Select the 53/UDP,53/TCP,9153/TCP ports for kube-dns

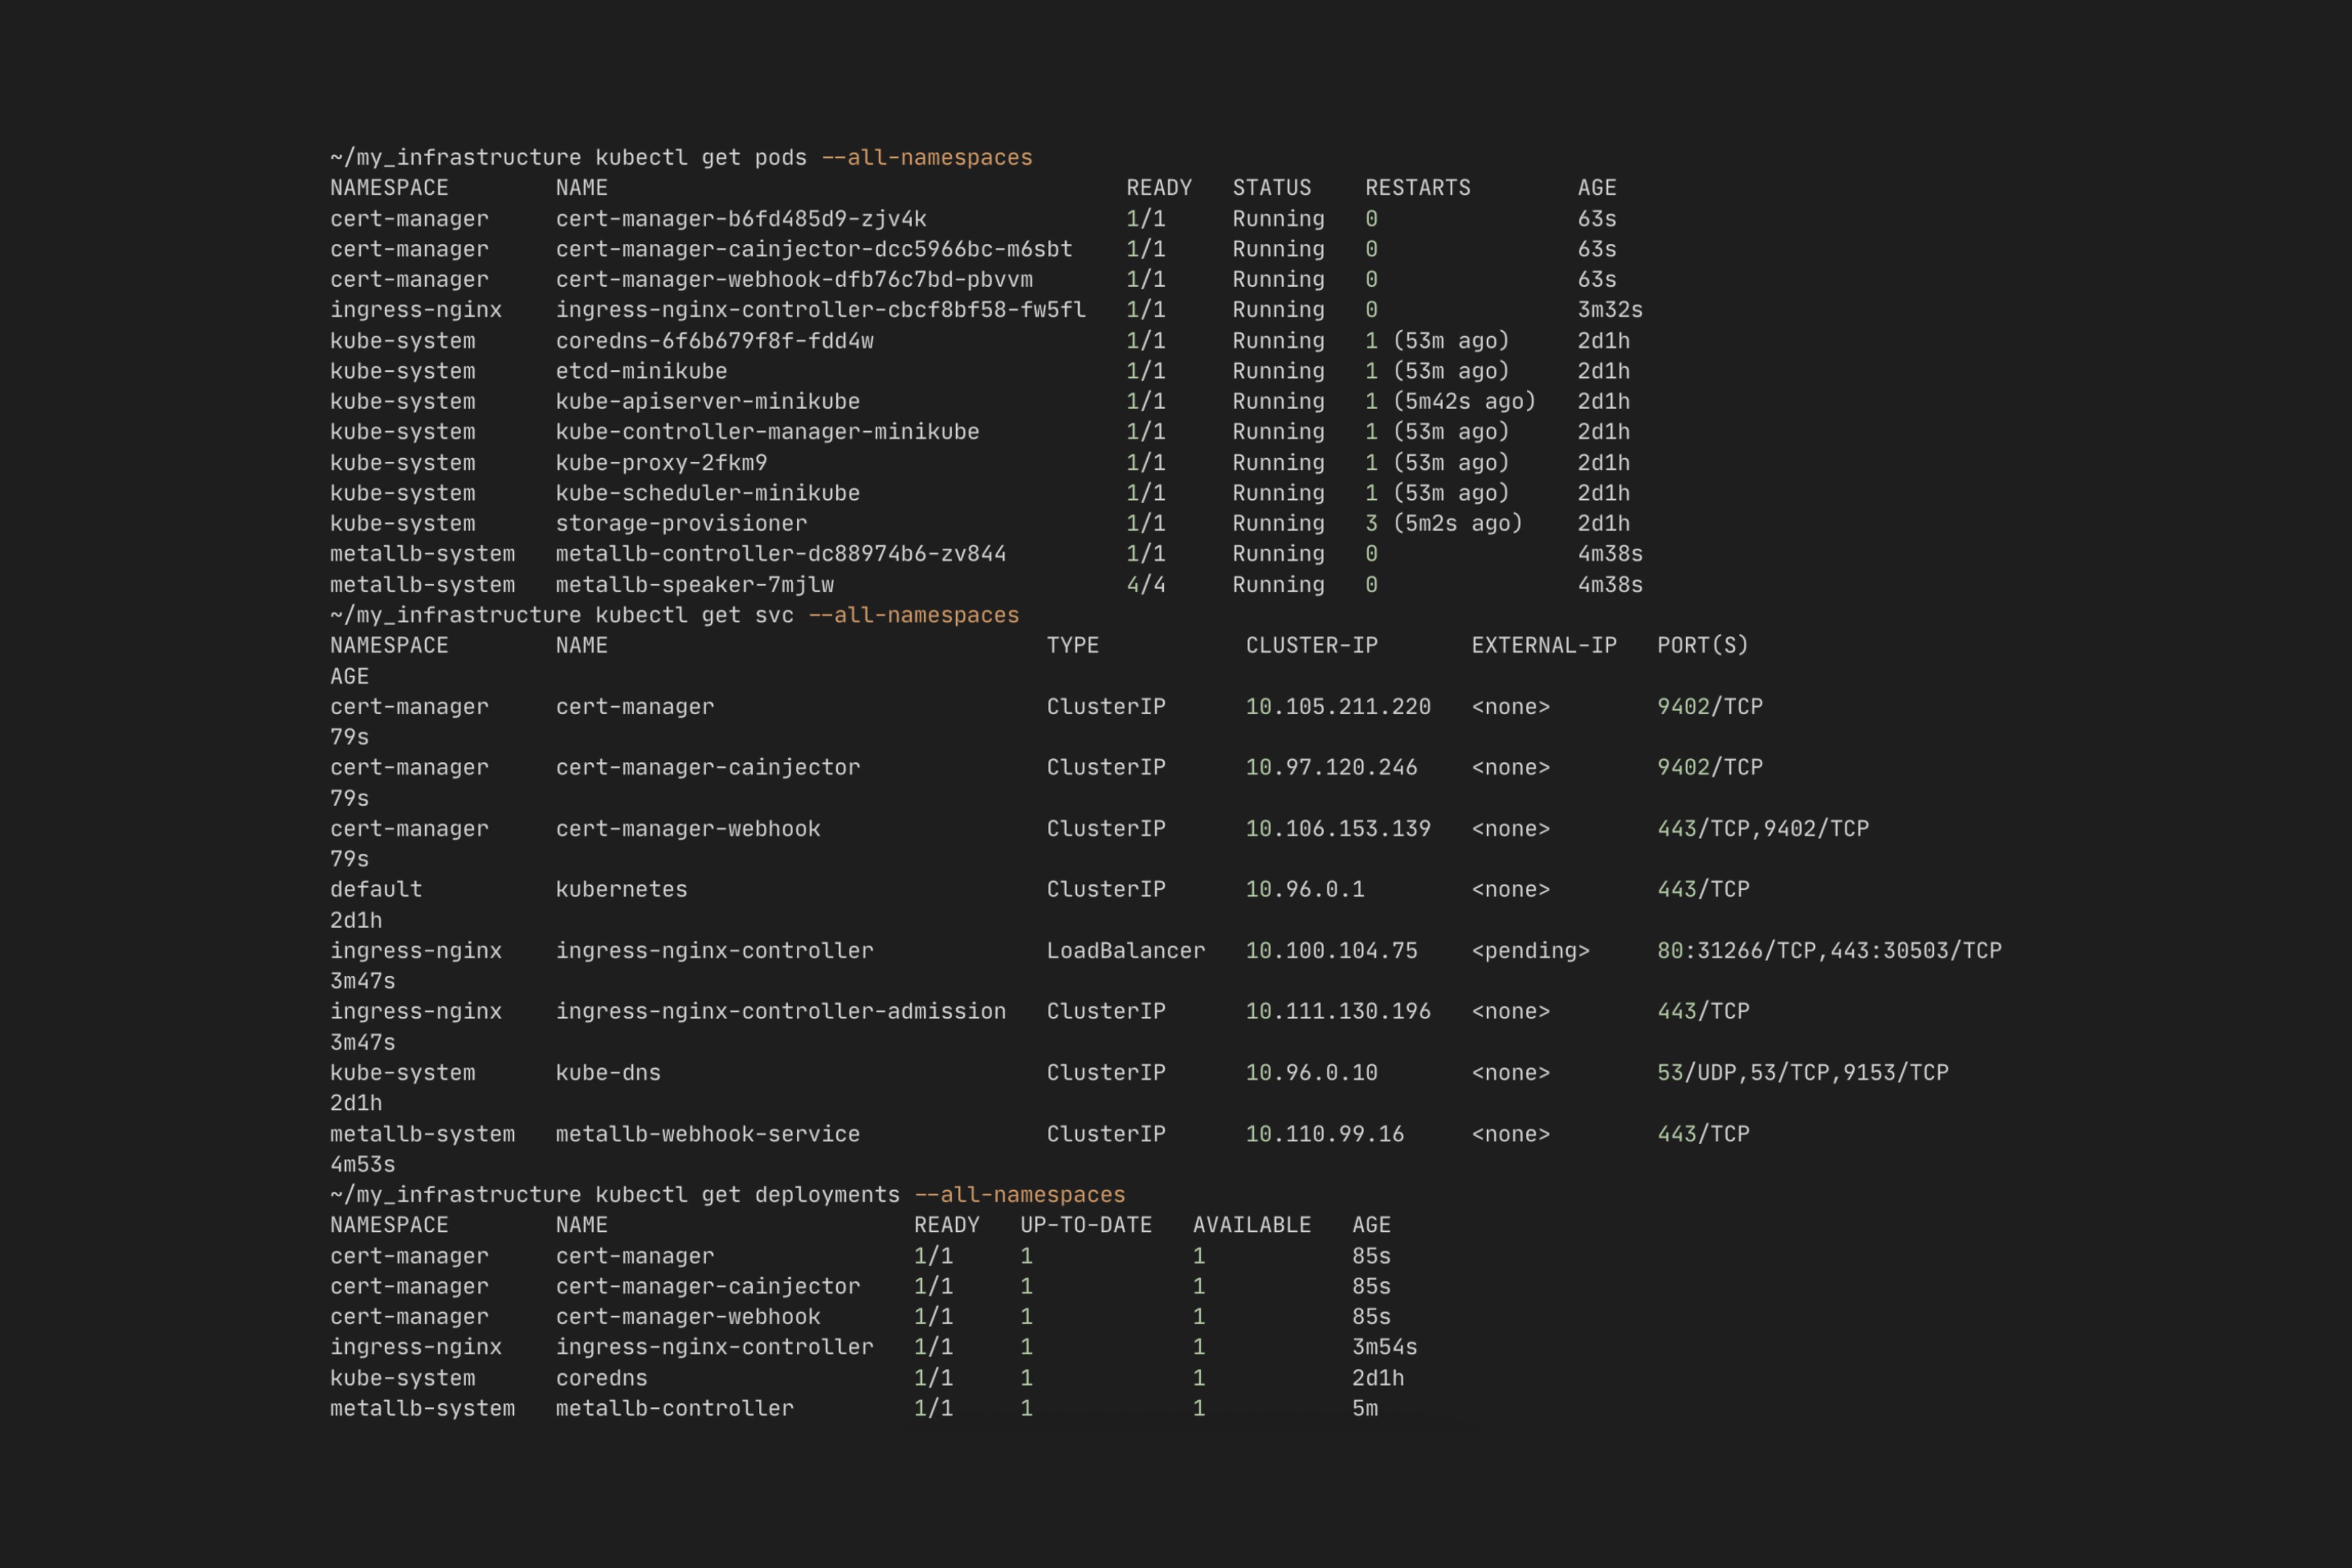click(1801, 1072)
